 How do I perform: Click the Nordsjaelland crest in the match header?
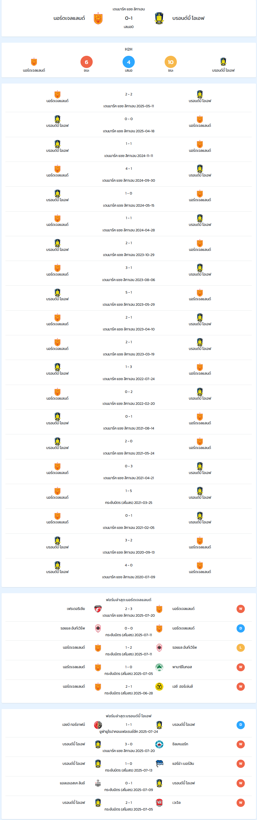98,19
